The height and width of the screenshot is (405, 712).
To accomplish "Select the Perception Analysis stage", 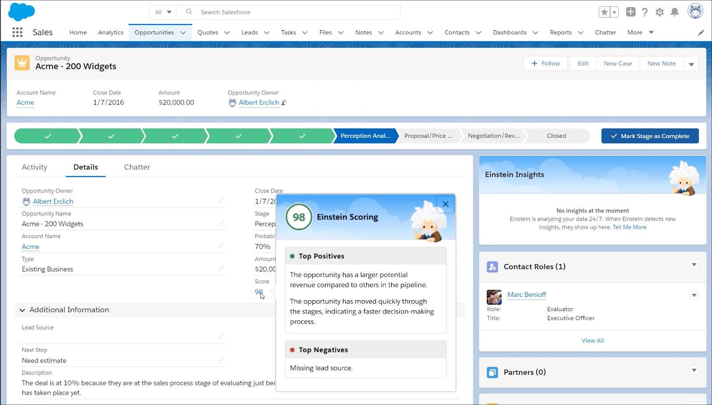I will coord(365,136).
